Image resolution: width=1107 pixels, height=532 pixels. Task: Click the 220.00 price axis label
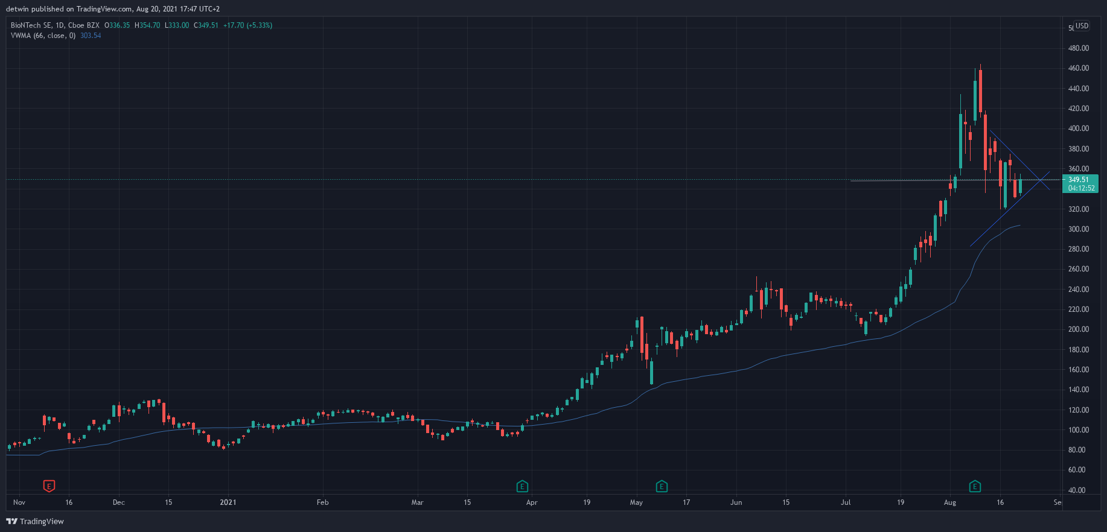(1079, 309)
